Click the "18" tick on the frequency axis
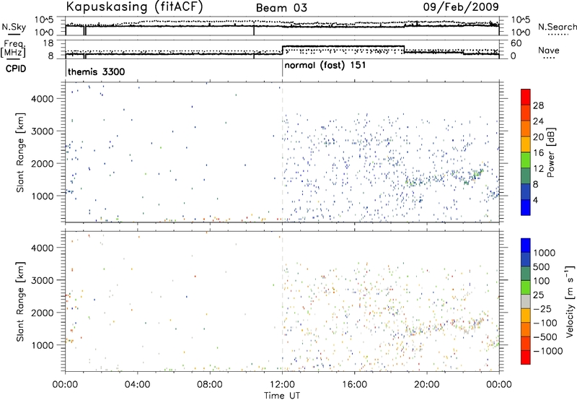Screen dimensions: 577x400 click(48, 43)
